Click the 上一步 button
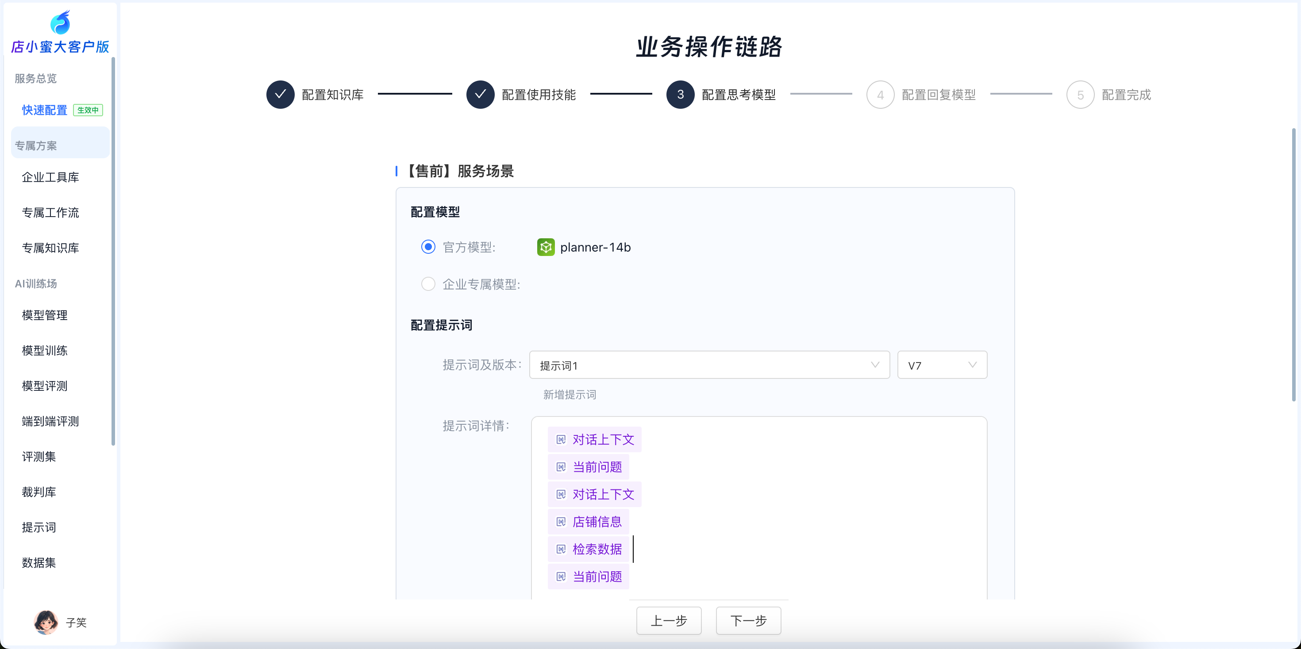Screen dimensions: 1301x649 (x=669, y=620)
